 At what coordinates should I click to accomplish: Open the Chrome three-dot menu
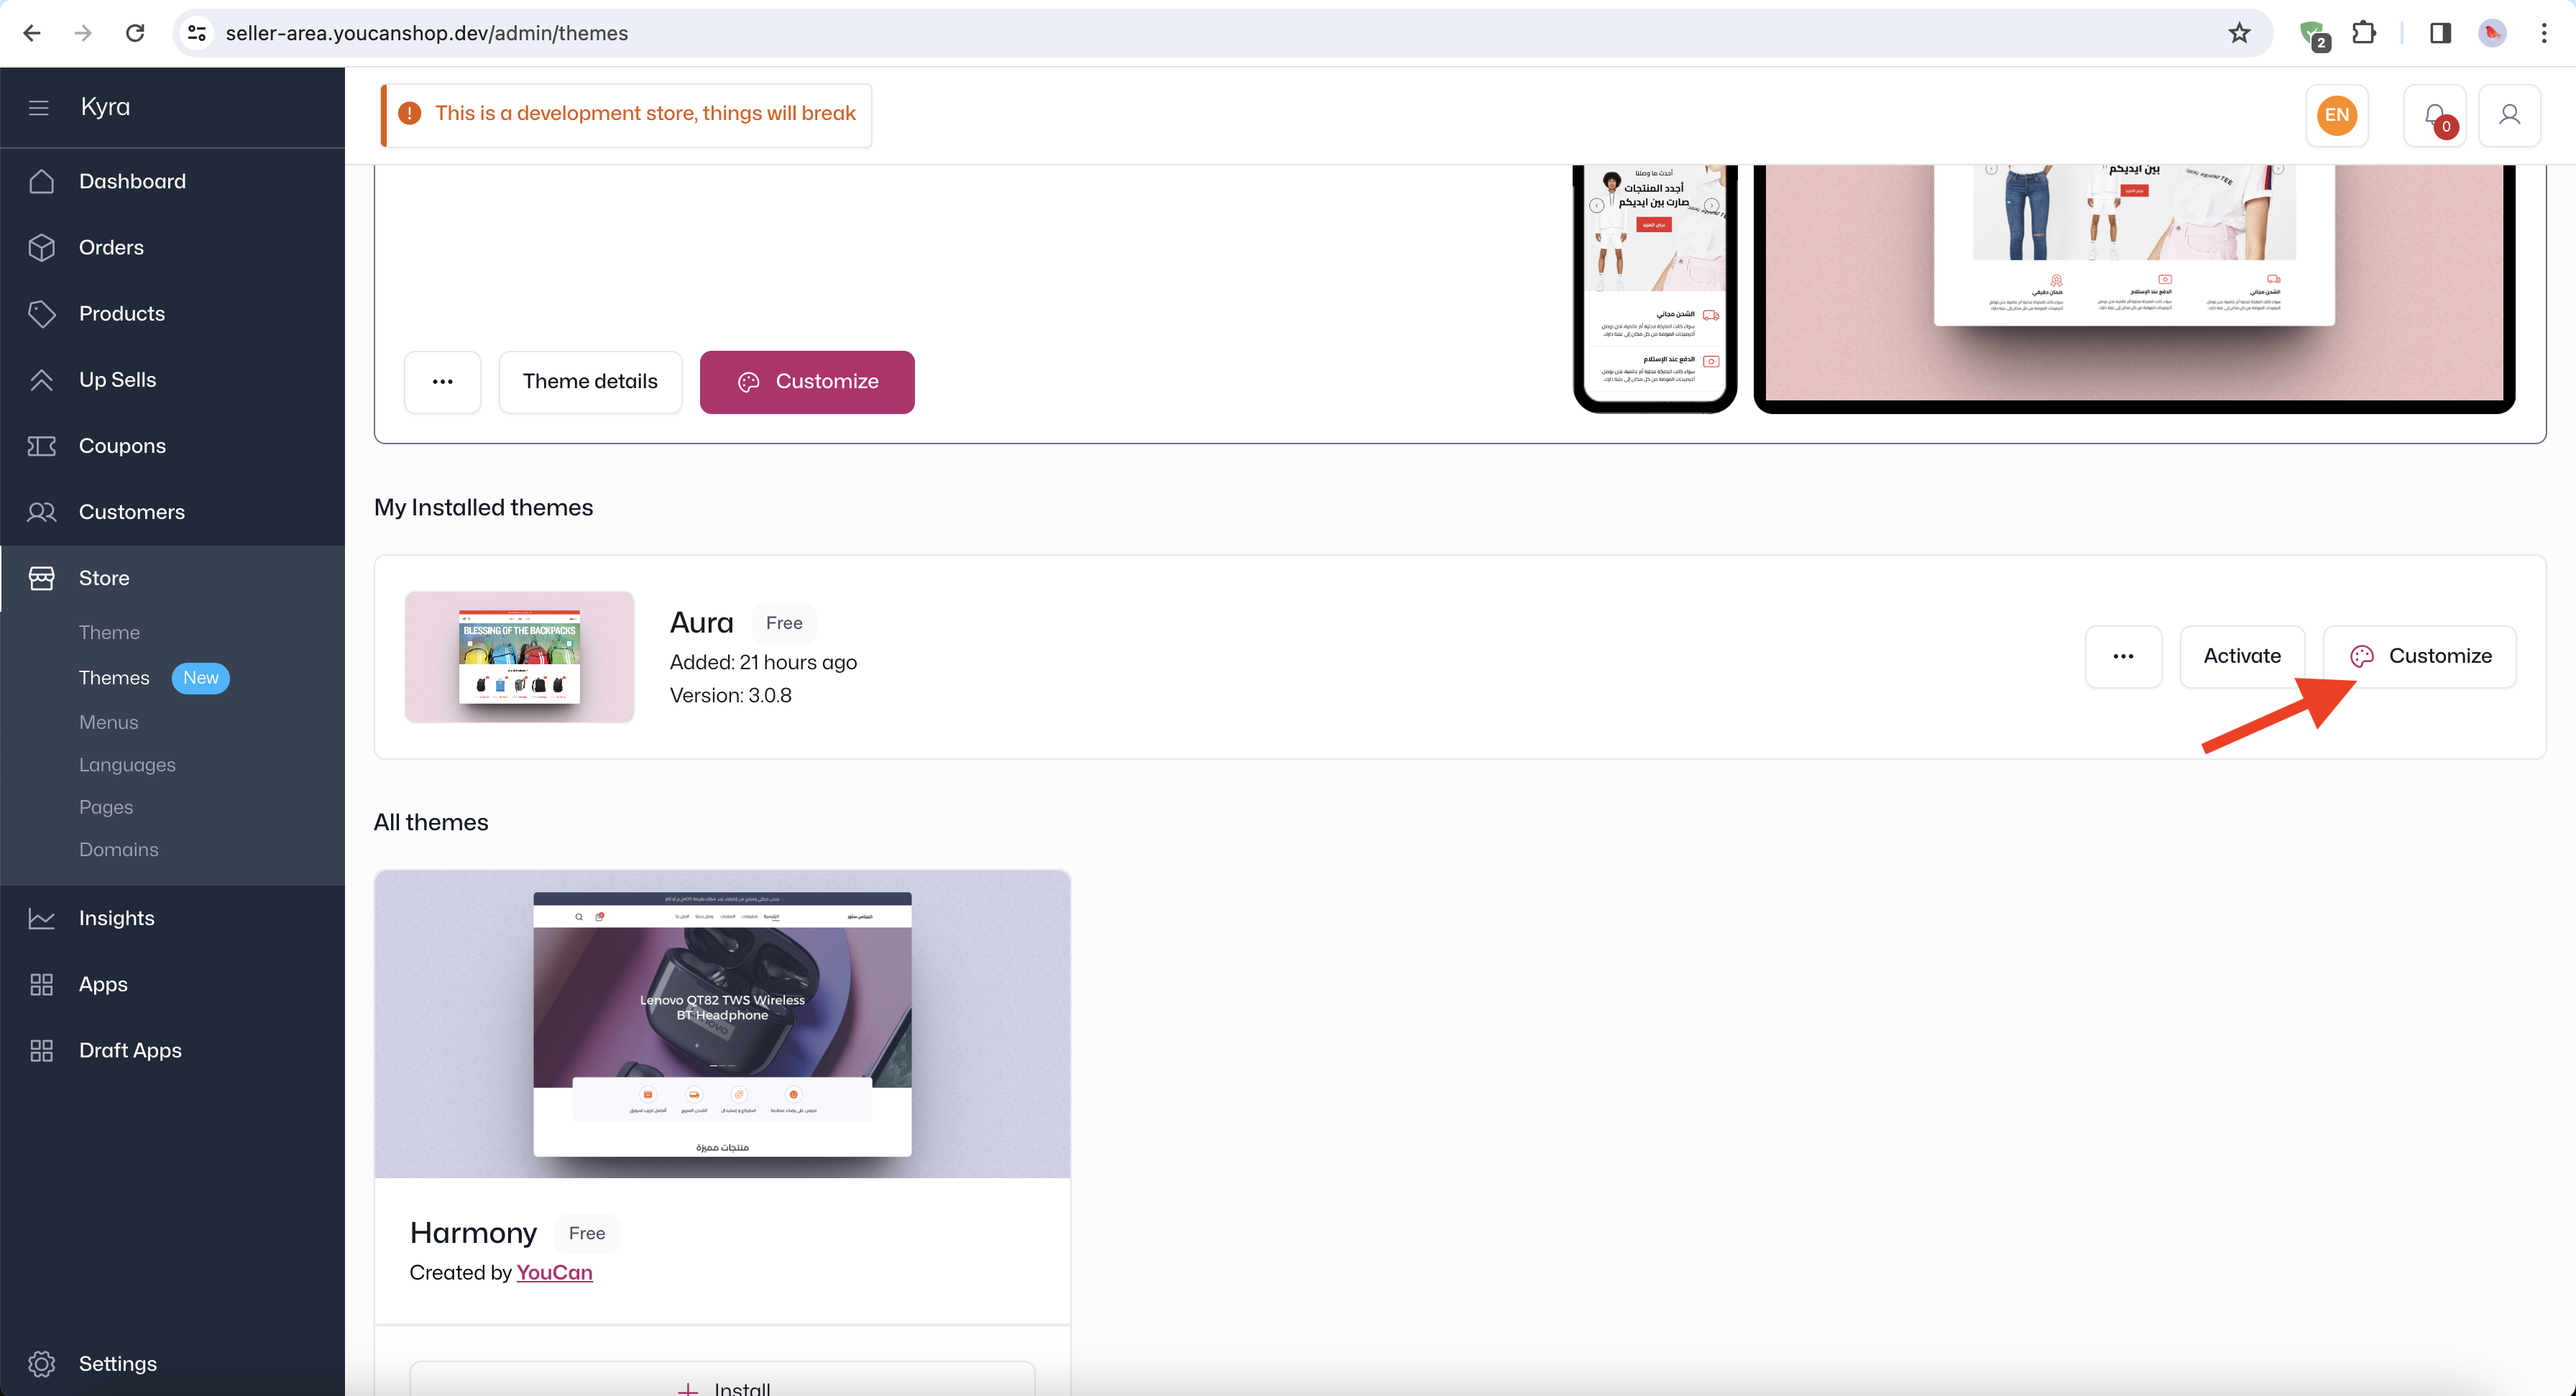point(2544,33)
